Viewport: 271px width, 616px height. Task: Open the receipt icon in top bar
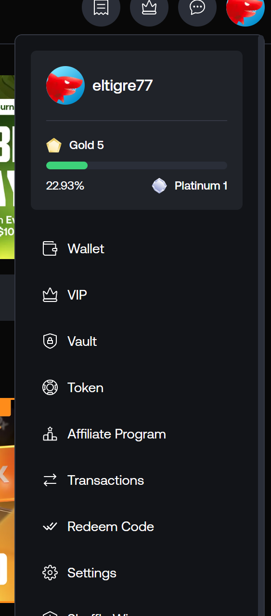coord(101,7)
